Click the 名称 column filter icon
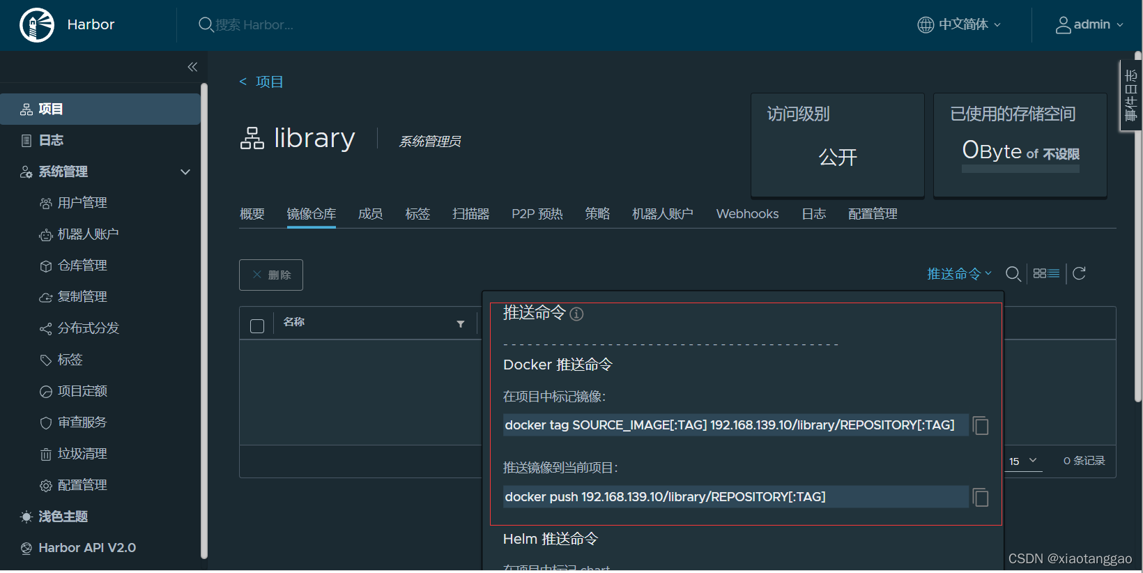The image size is (1143, 573). click(x=461, y=324)
